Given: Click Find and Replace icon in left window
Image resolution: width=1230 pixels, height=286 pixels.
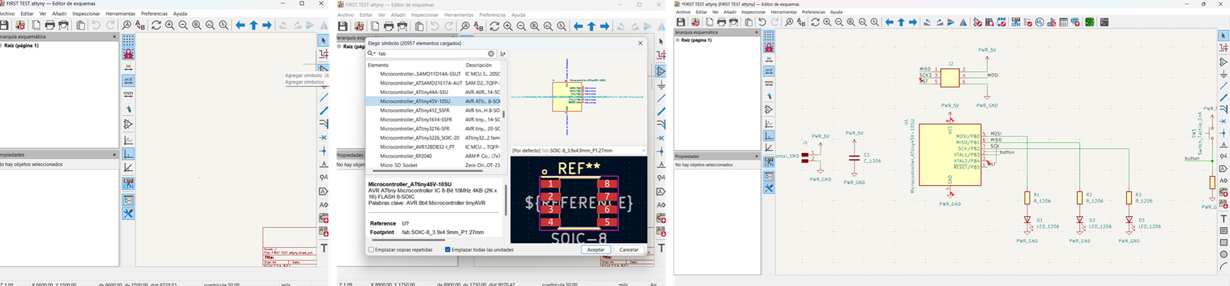Looking at the screenshot, I should tap(140, 26).
